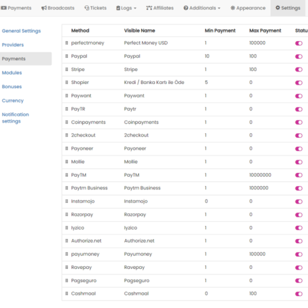Open General Settings in the sidebar
The width and height of the screenshot is (308, 308).
[21, 31]
